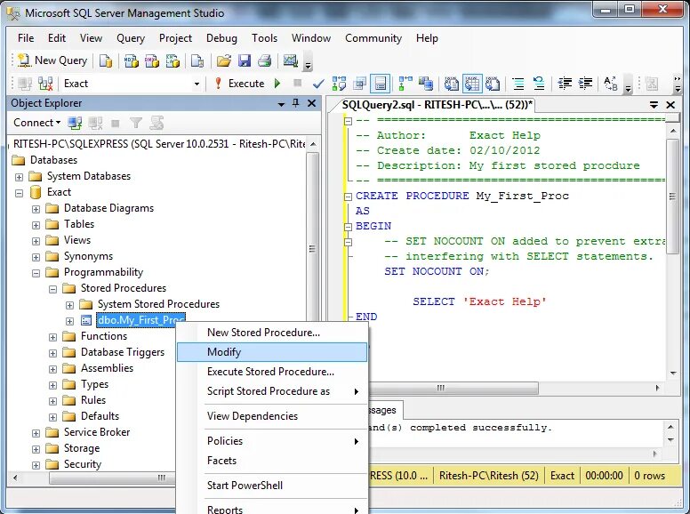Image resolution: width=690 pixels, height=514 pixels.
Task: Select the dbo.My_First_Proc tree item
Action: (140, 320)
